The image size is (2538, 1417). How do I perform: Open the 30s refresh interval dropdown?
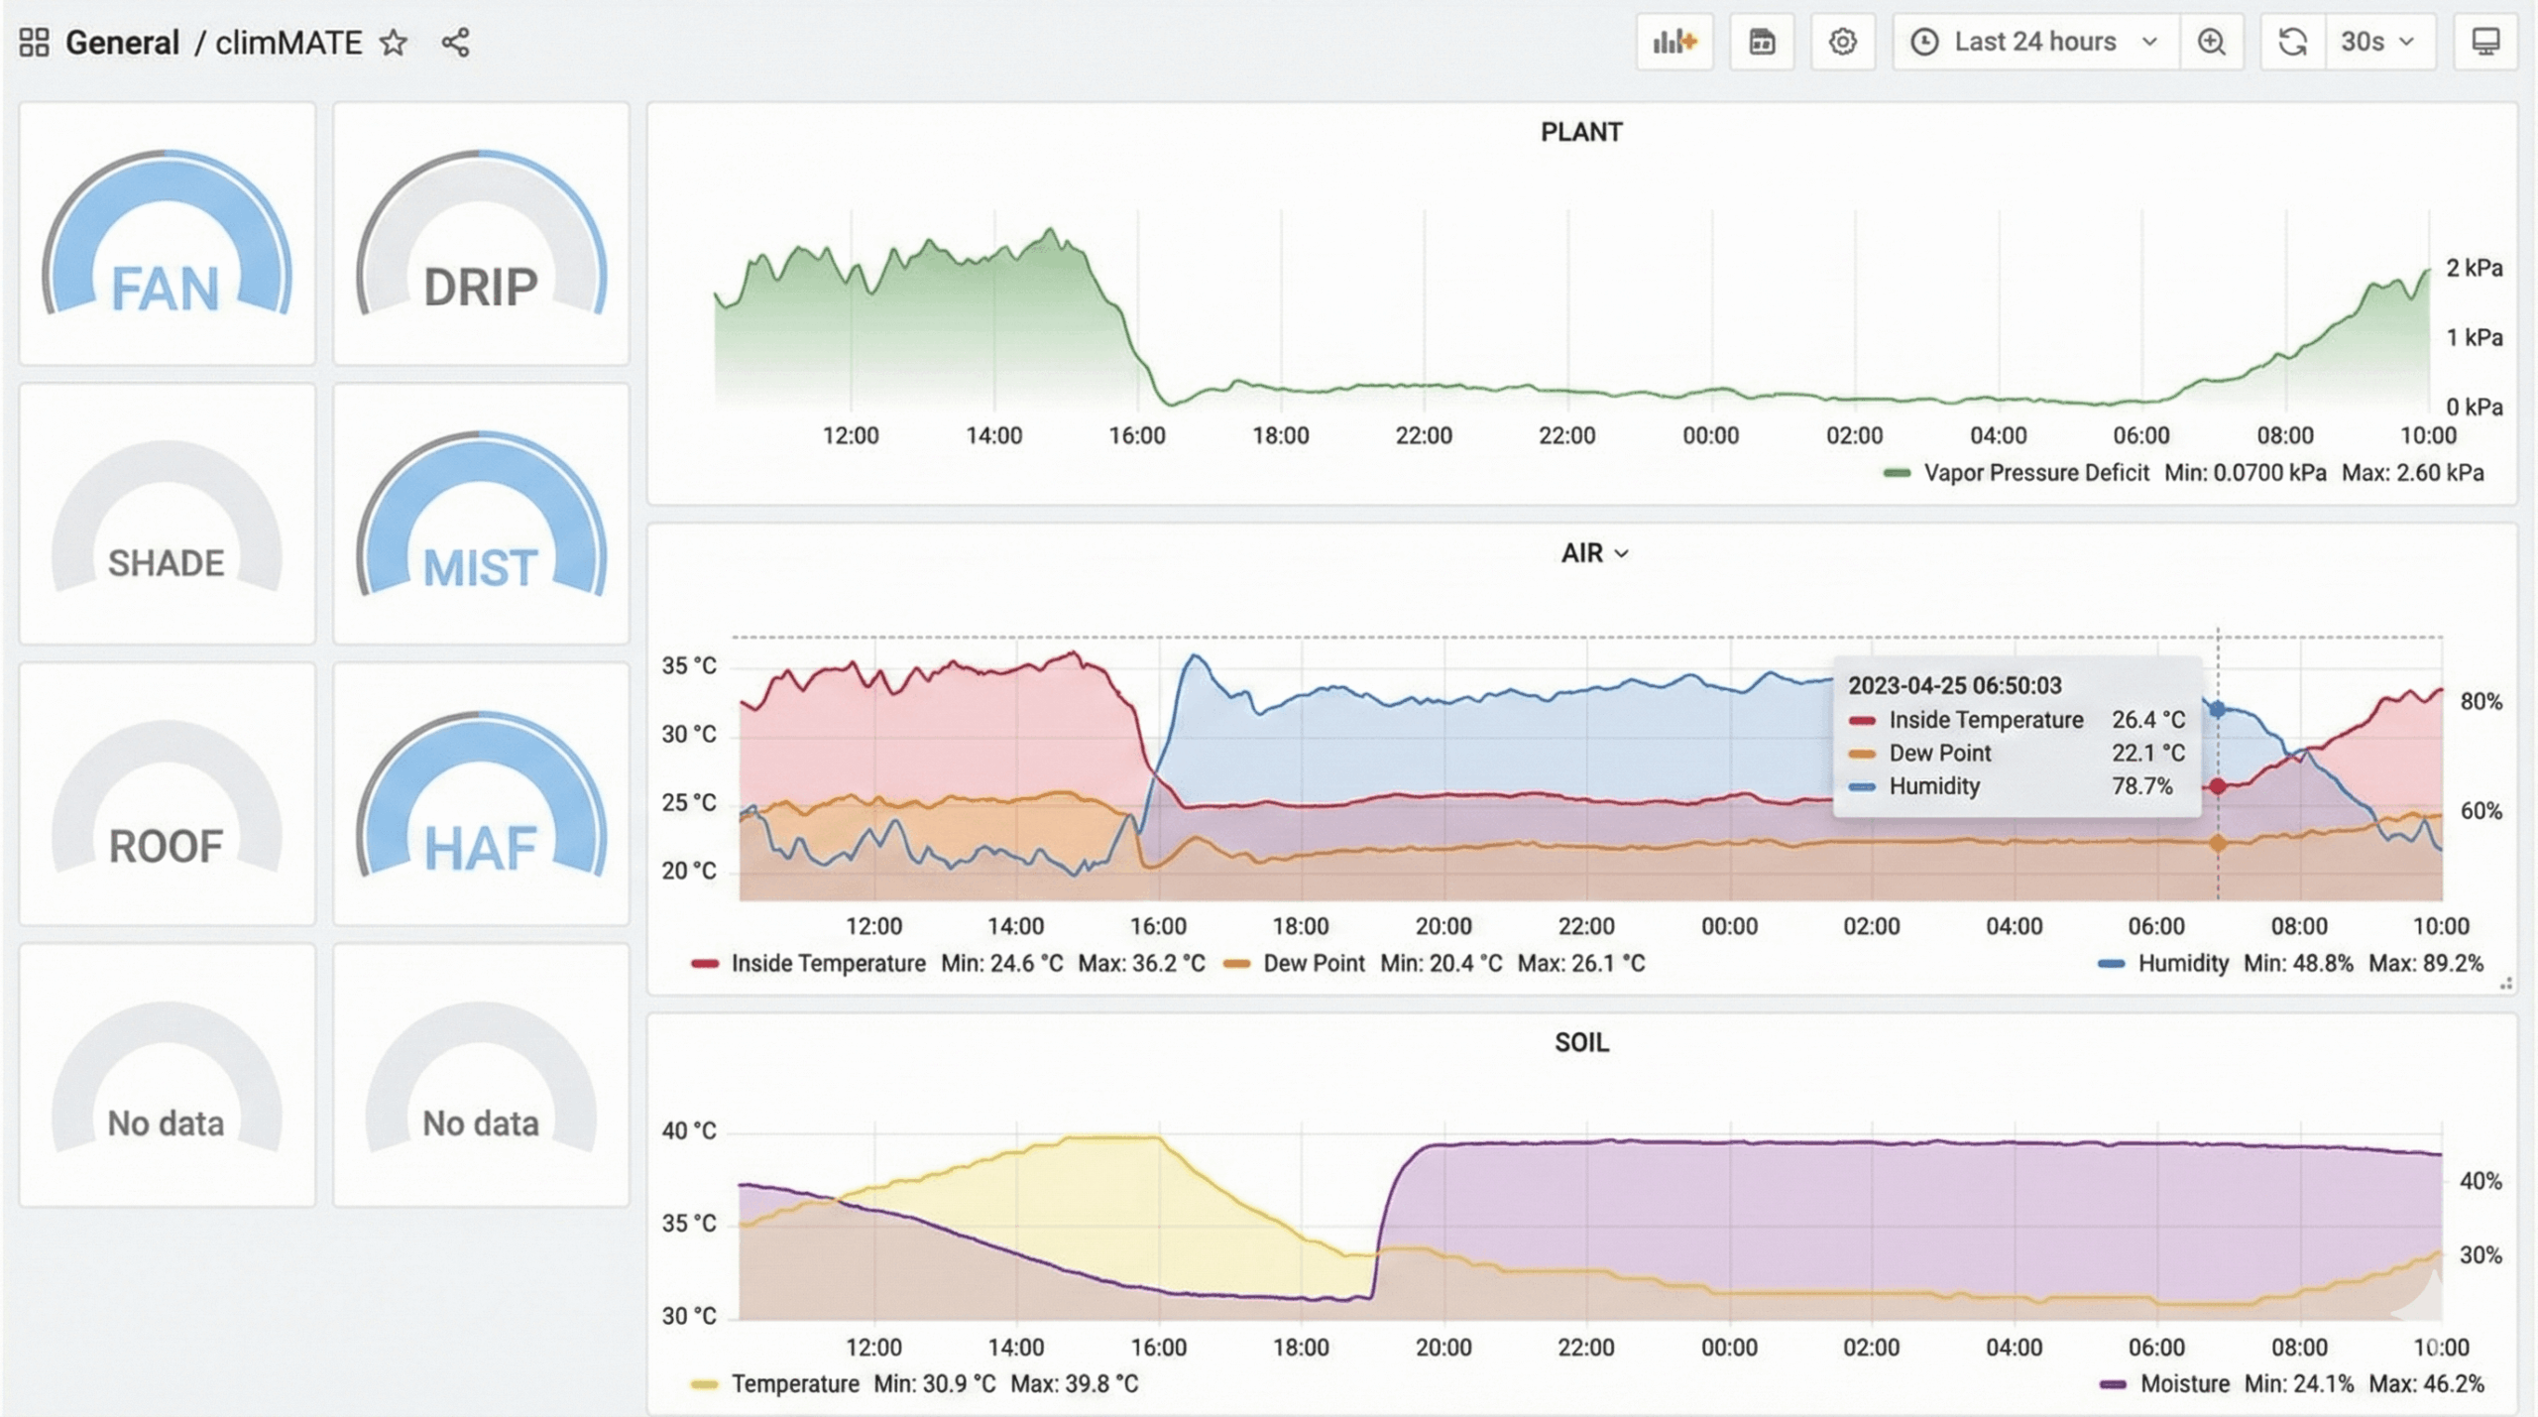point(2379,42)
